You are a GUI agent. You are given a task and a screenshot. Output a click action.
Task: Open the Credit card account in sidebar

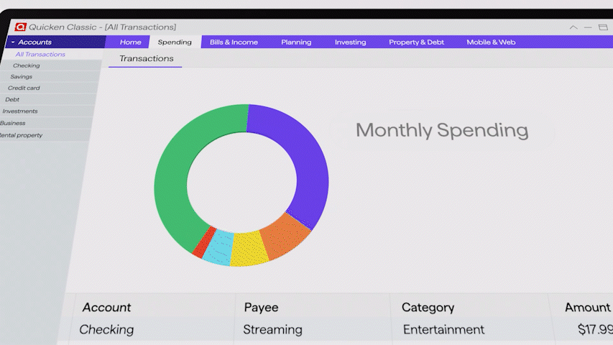pos(24,88)
